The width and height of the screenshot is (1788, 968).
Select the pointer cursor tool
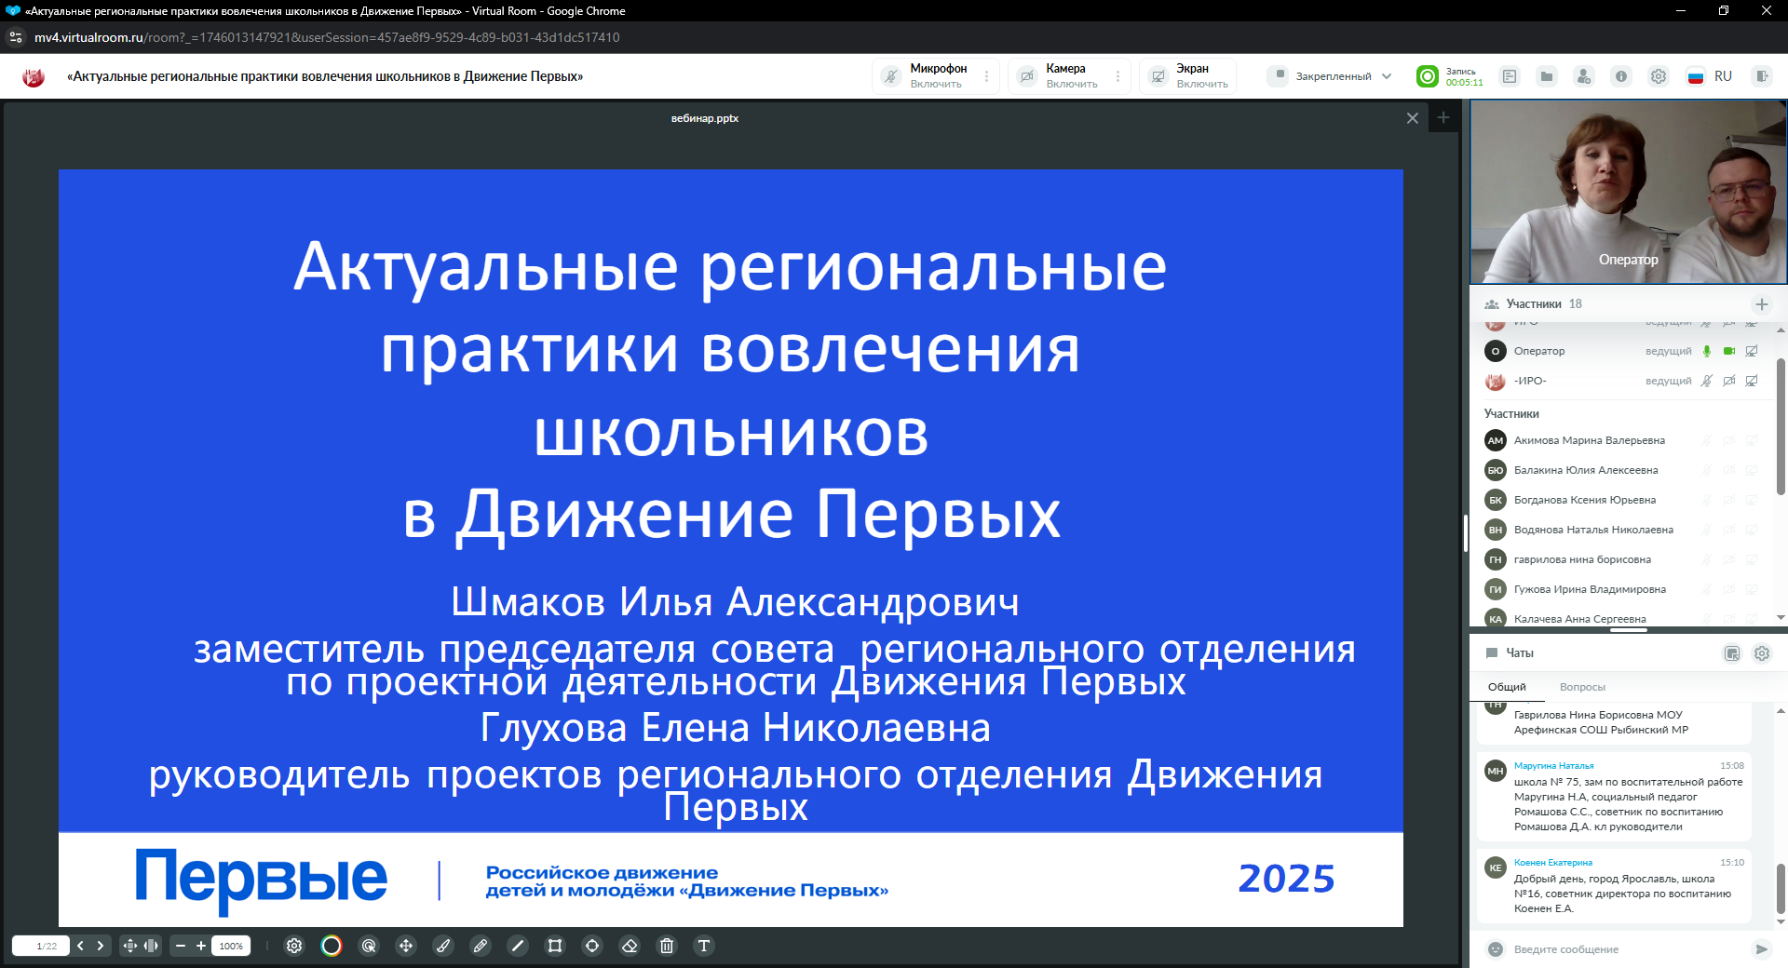[x=369, y=946]
